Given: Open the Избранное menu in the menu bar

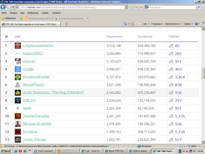Looking at the screenshot, I should tap(33, 13).
